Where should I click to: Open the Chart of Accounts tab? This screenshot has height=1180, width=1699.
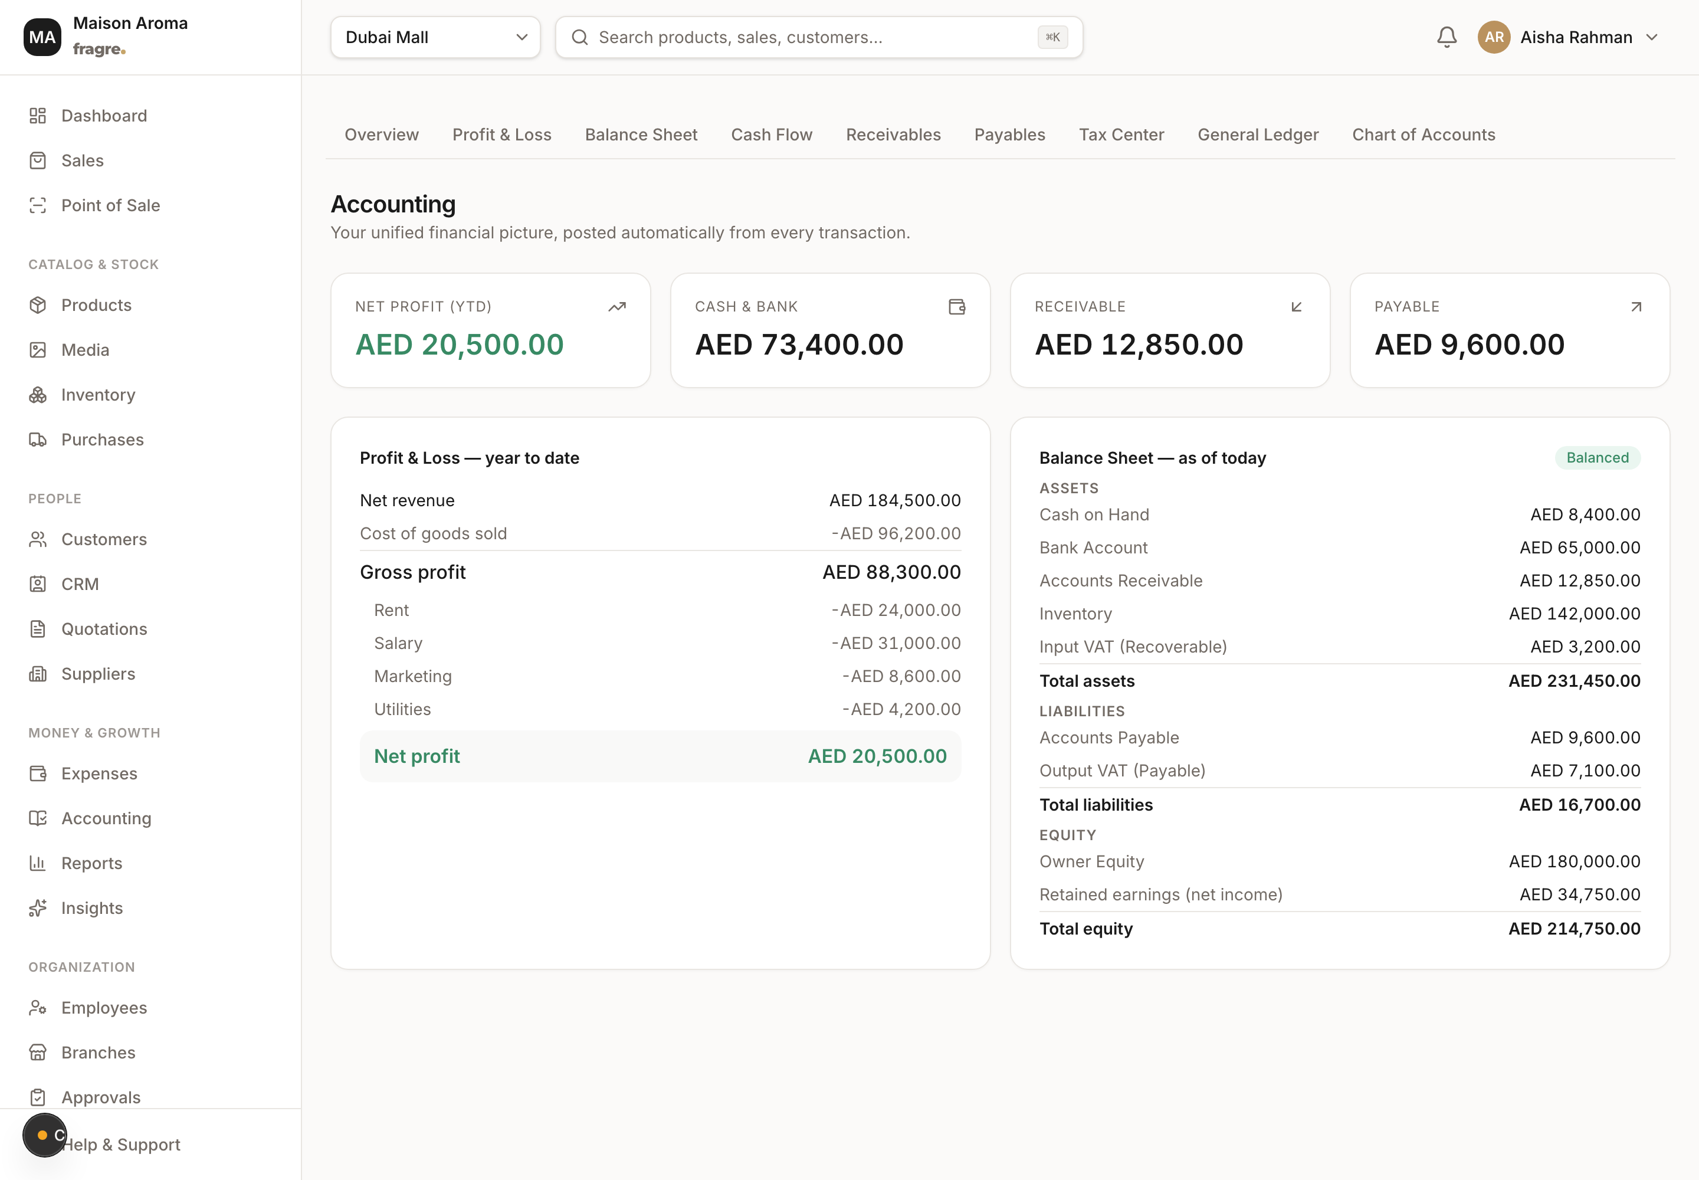point(1424,135)
